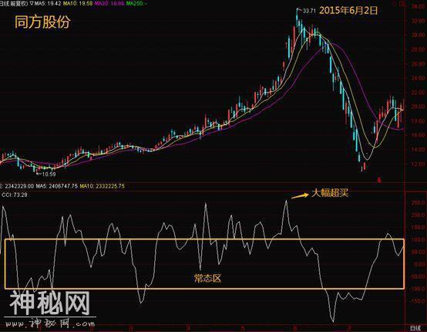Select the purple MA20 indicator label
The height and width of the screenshot is (332, 427).
109,4
